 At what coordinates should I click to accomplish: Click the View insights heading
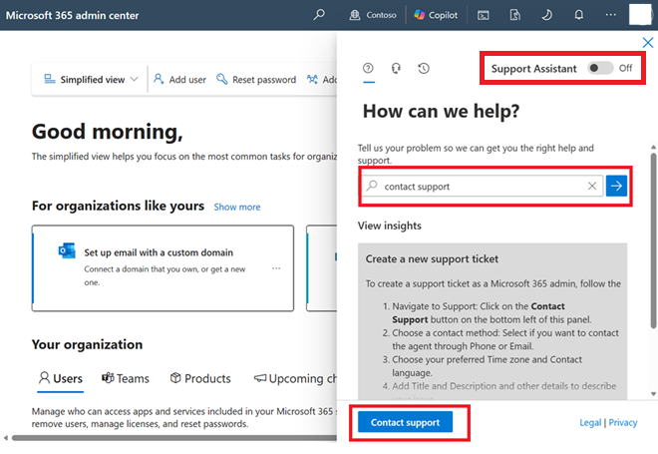point(390,226)
